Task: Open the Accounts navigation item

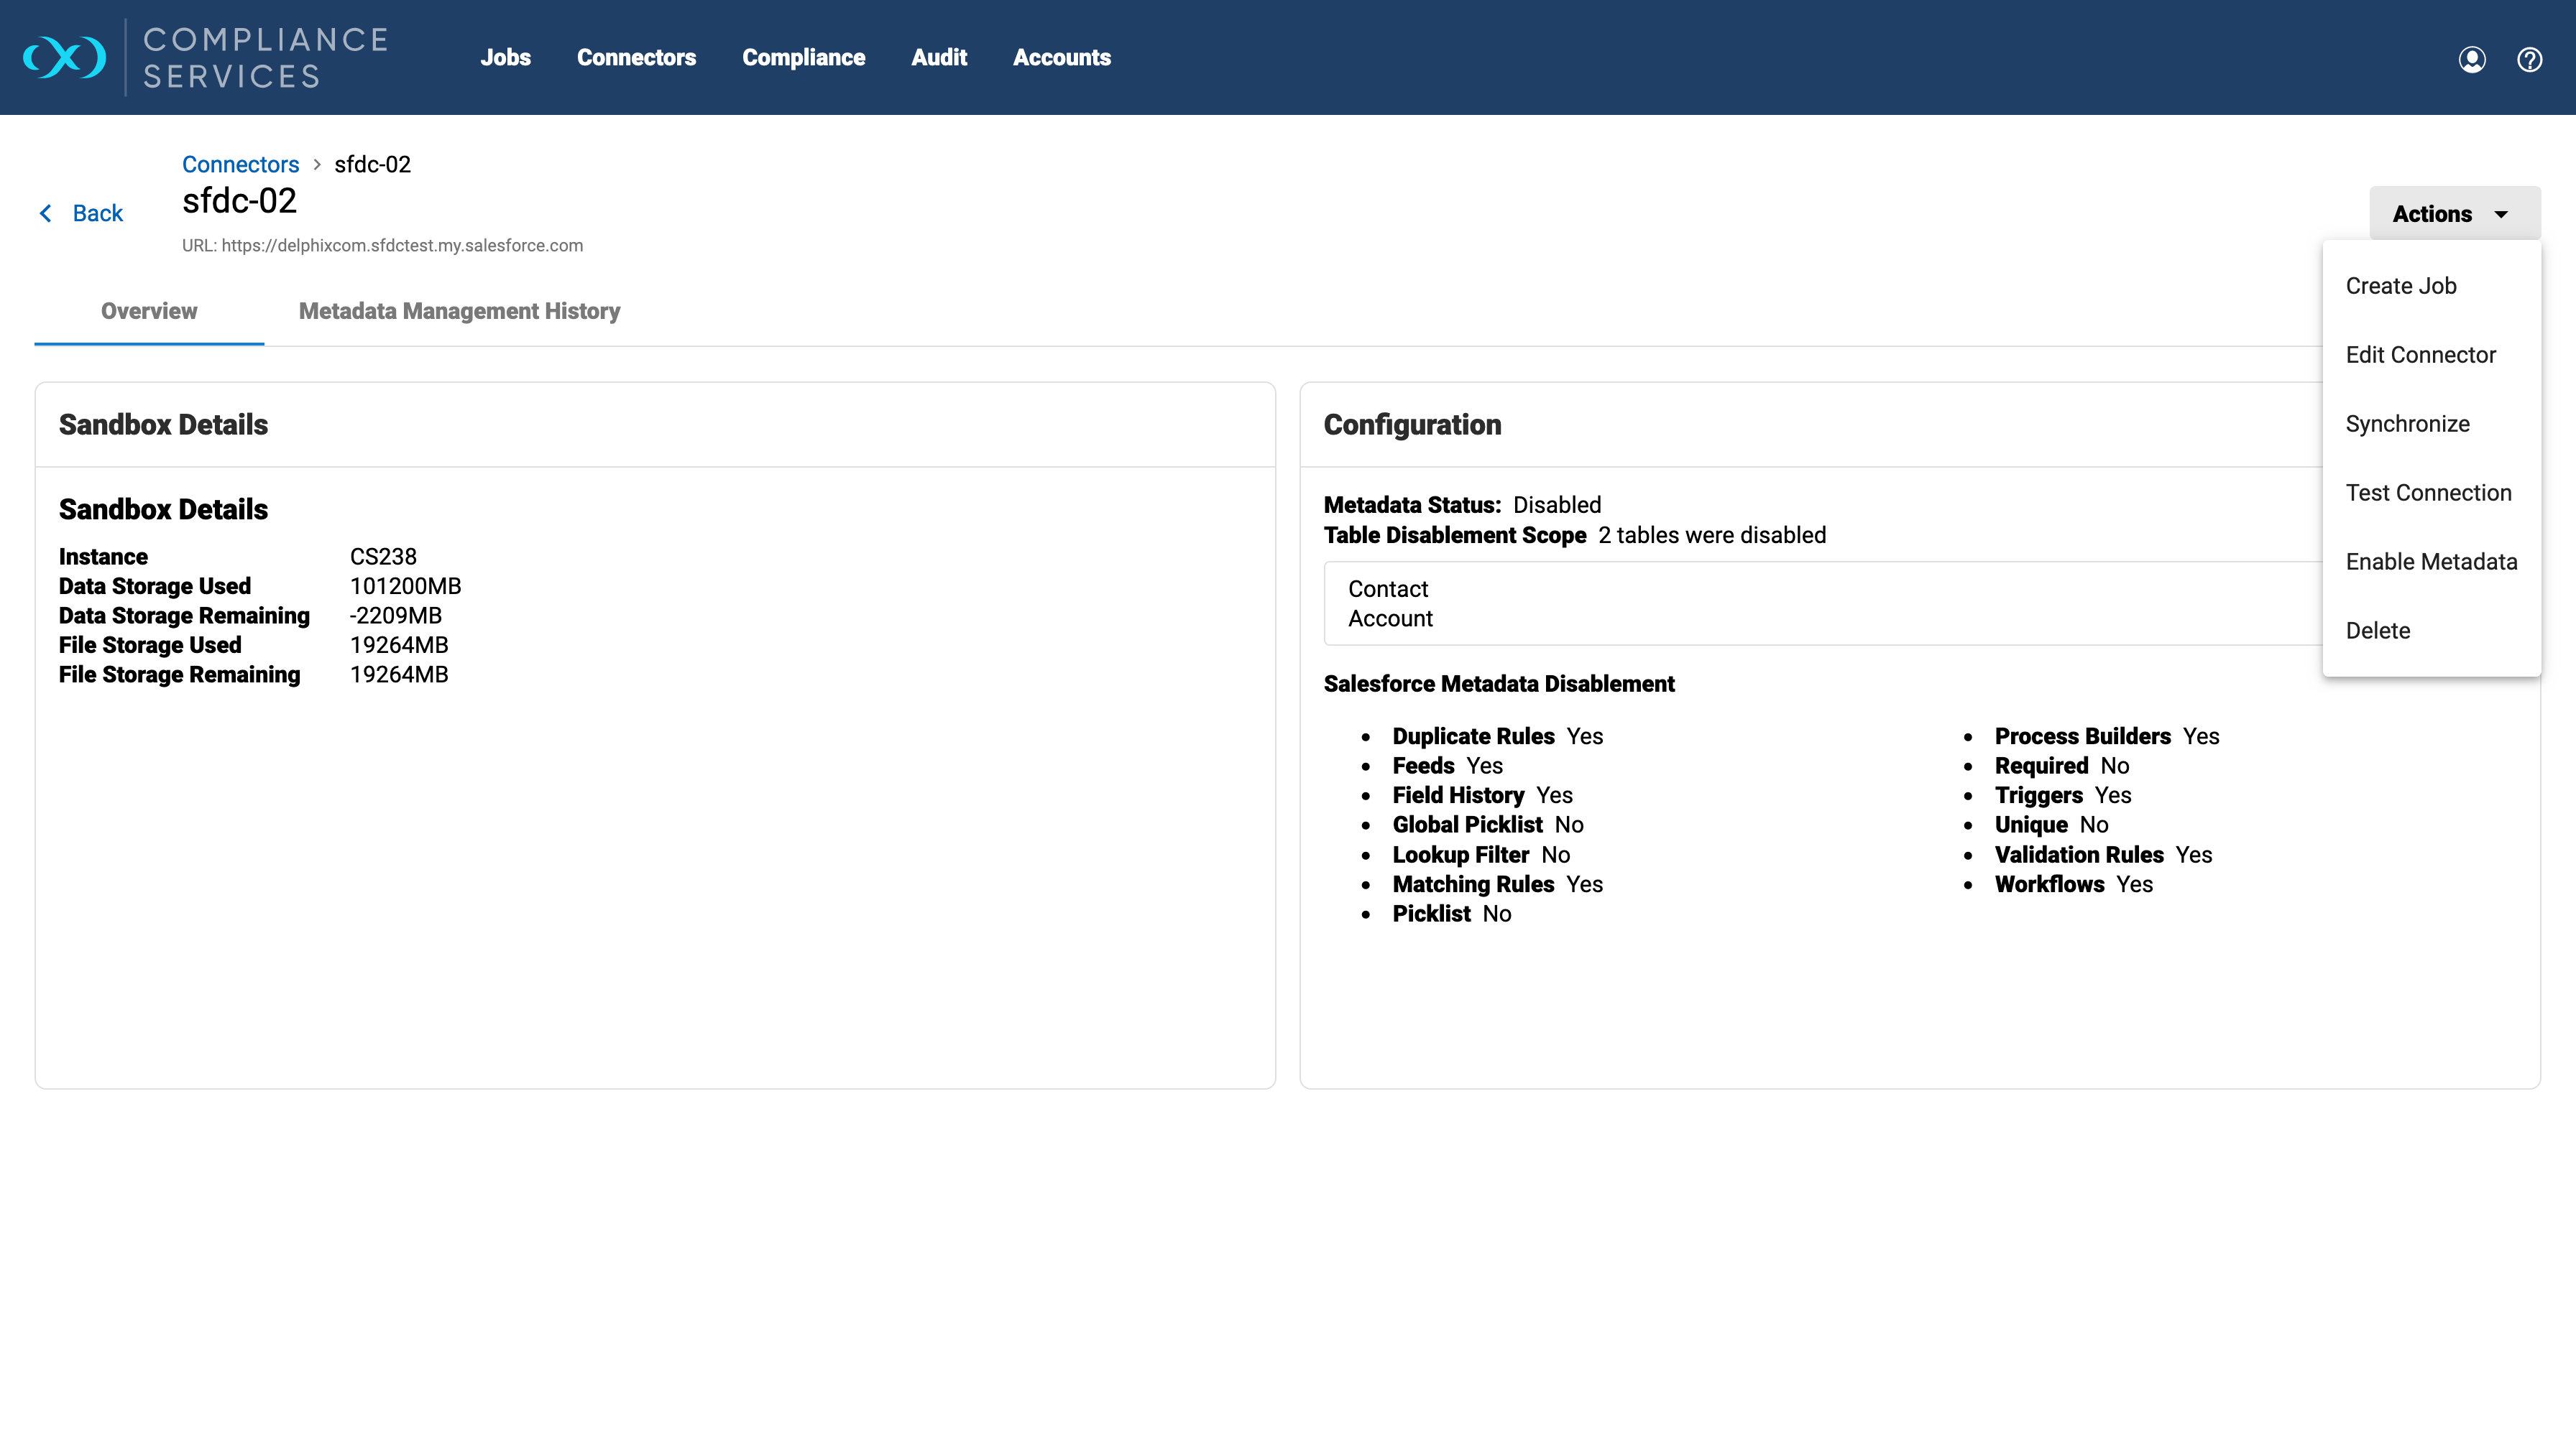Action: (1061, 58)
